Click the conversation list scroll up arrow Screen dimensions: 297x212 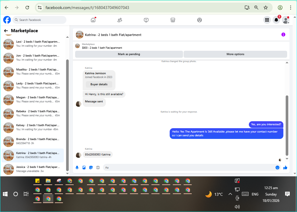(x=67, y=37)
